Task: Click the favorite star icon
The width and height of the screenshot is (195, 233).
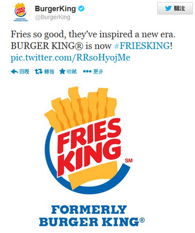Action: [62, 71]
